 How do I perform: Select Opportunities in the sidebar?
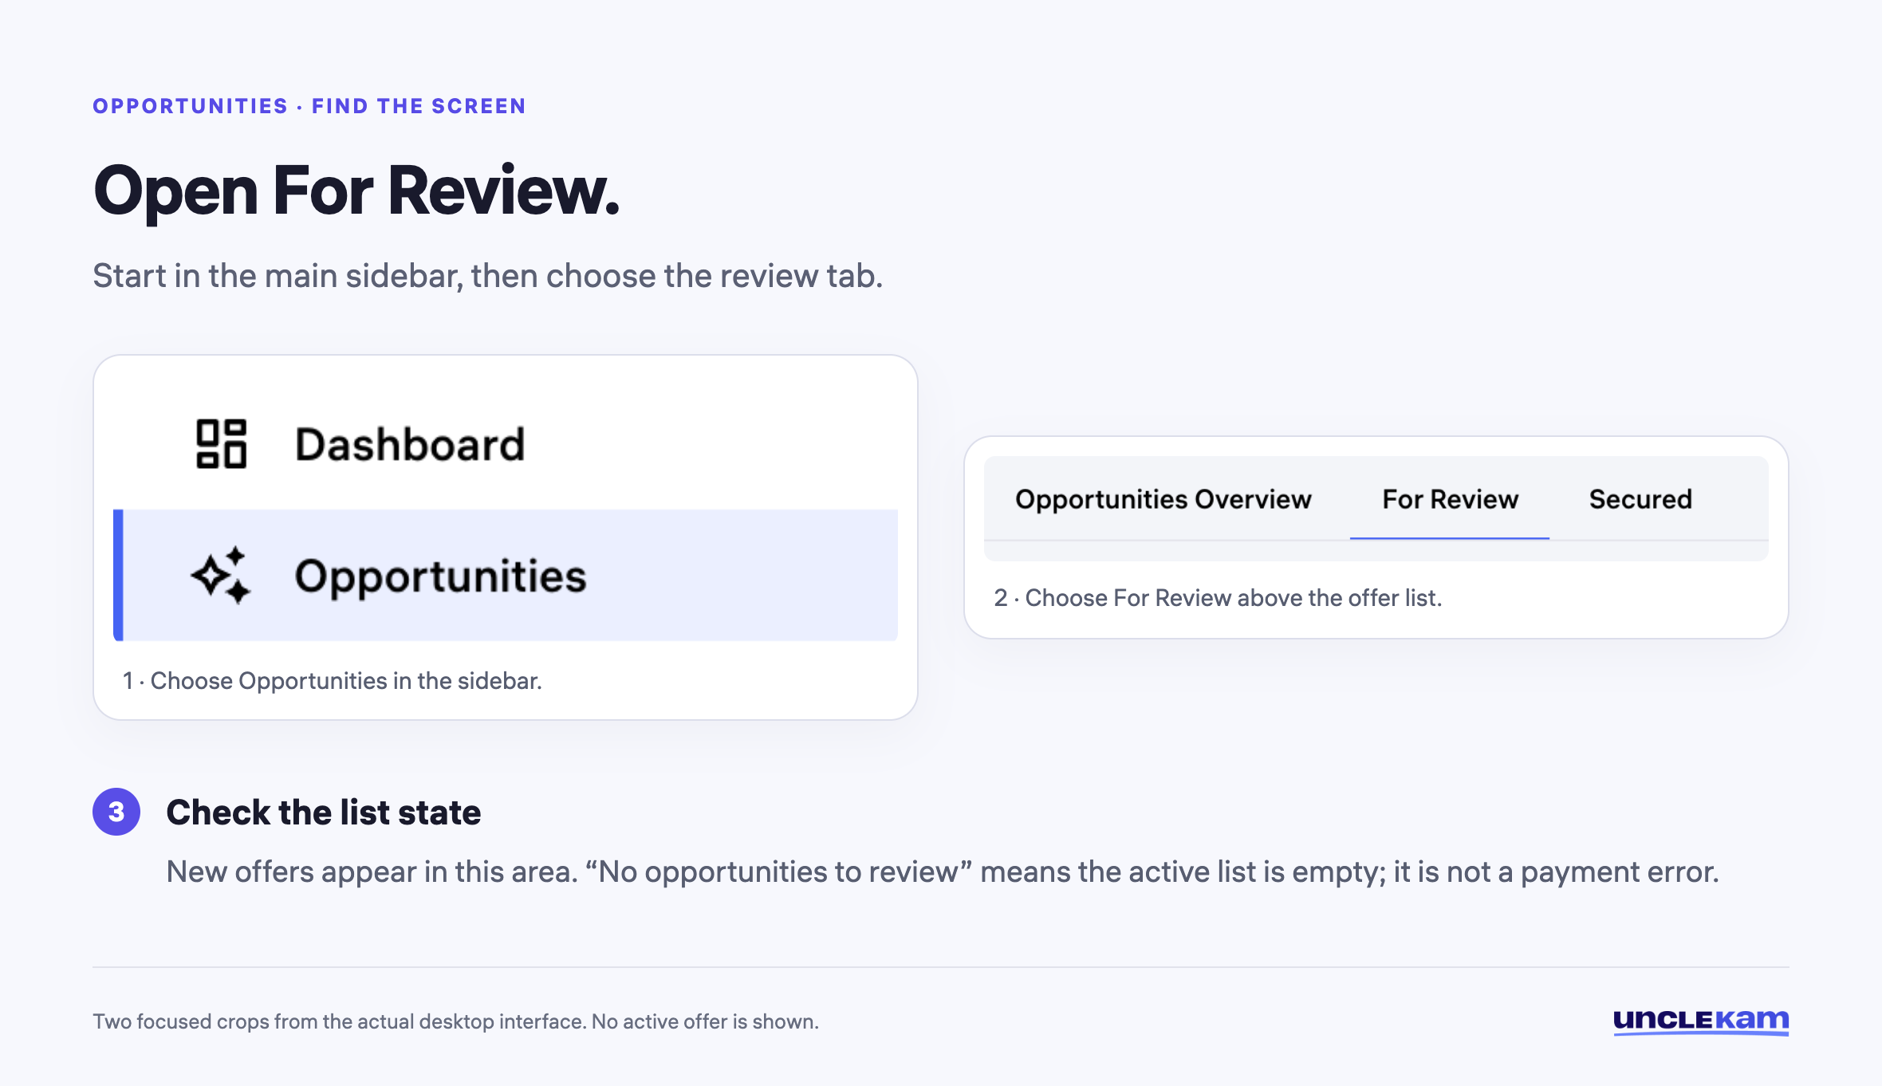[506, 575]
